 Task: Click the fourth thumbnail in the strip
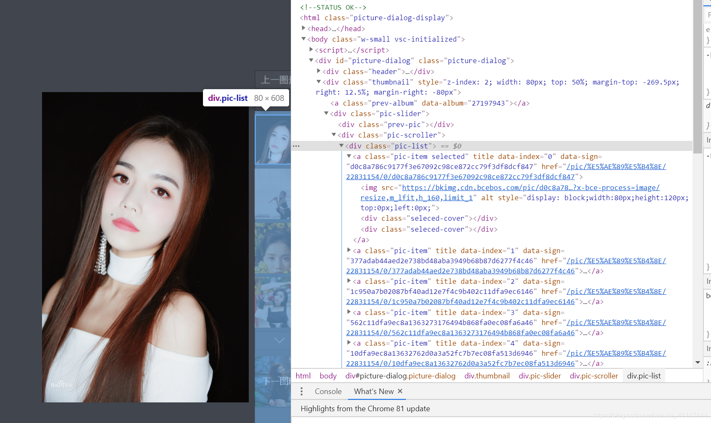click(273, 302)
